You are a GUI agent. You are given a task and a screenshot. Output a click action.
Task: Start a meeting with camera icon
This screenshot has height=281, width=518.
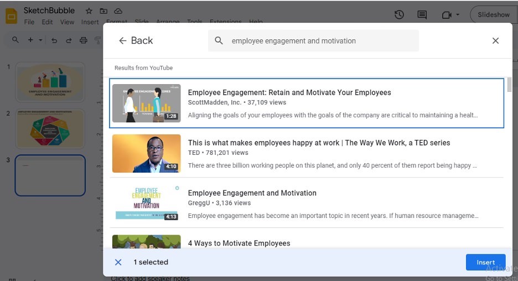[447, 15]
